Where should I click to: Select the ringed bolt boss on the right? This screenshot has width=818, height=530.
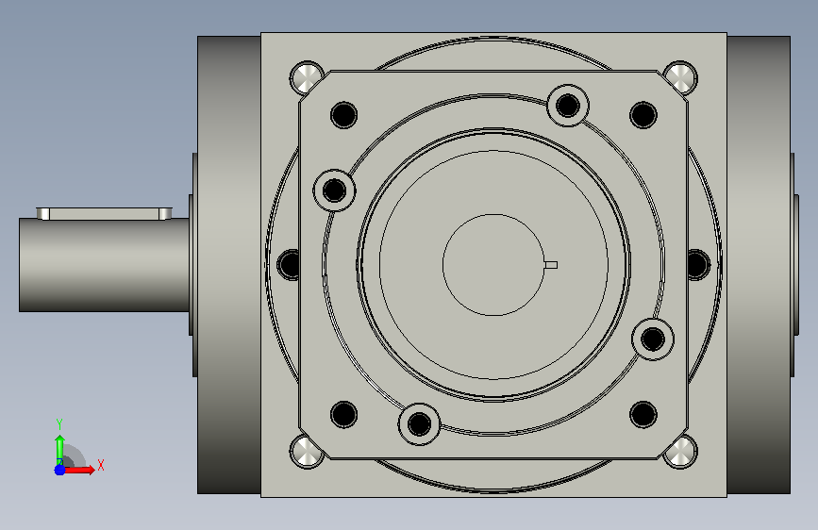653,340
